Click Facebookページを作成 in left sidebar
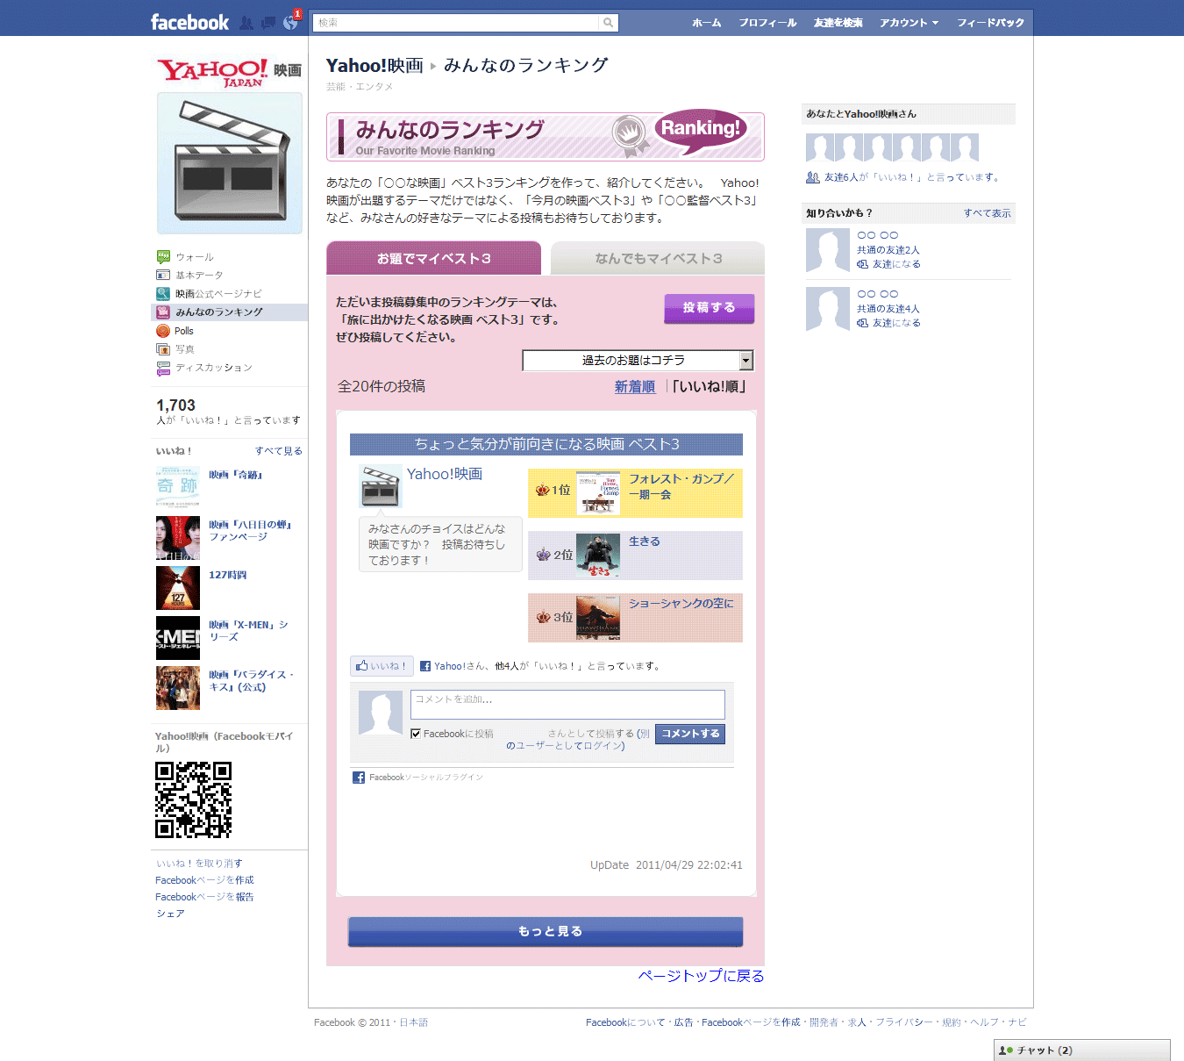The width and height of the screenshot is (1184, 1061). click(x=204, y=880)
